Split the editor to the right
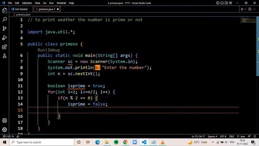Image resolution: width=259 pixels, height=146 pixels. coord(250,9)
